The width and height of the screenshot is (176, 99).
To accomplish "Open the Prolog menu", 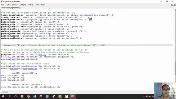I will 31,5.
